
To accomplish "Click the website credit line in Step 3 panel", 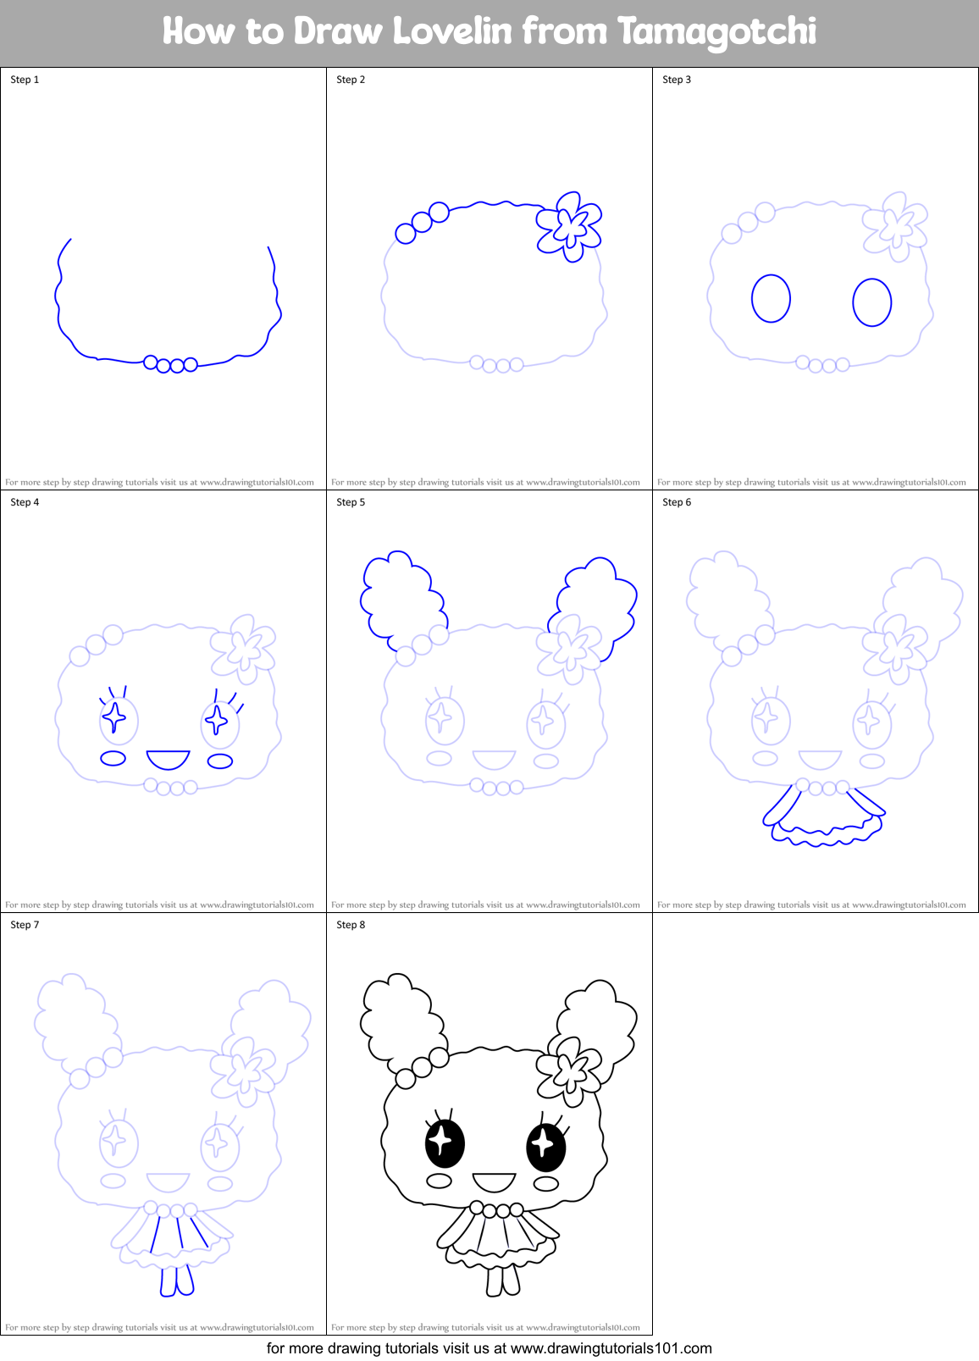I will [811, 482].
